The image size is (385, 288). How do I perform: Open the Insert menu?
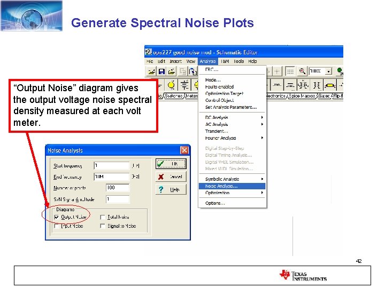click(x=175, y=61)
